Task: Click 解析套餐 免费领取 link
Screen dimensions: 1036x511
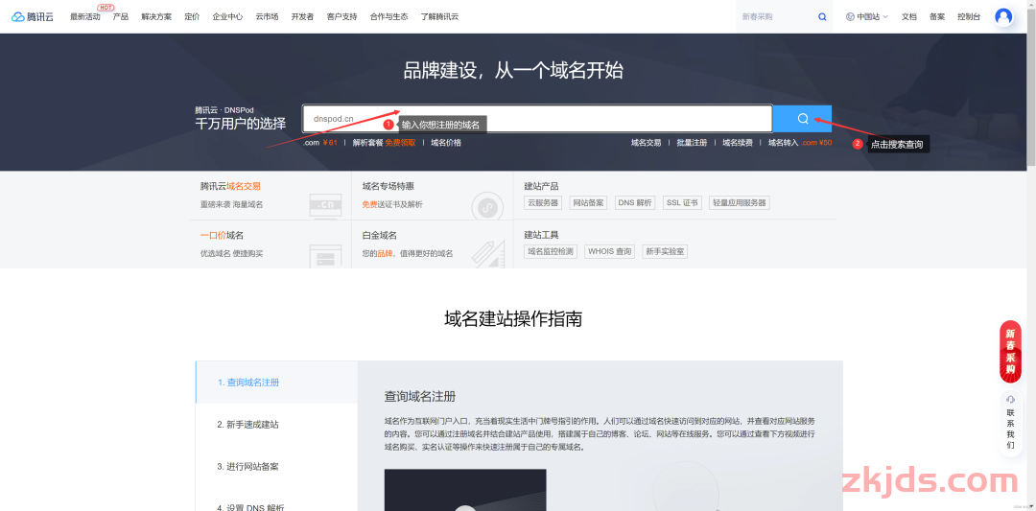Action: tap(384, 143)
